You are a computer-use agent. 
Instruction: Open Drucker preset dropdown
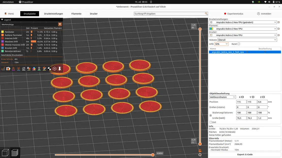[x=243, y=35]
